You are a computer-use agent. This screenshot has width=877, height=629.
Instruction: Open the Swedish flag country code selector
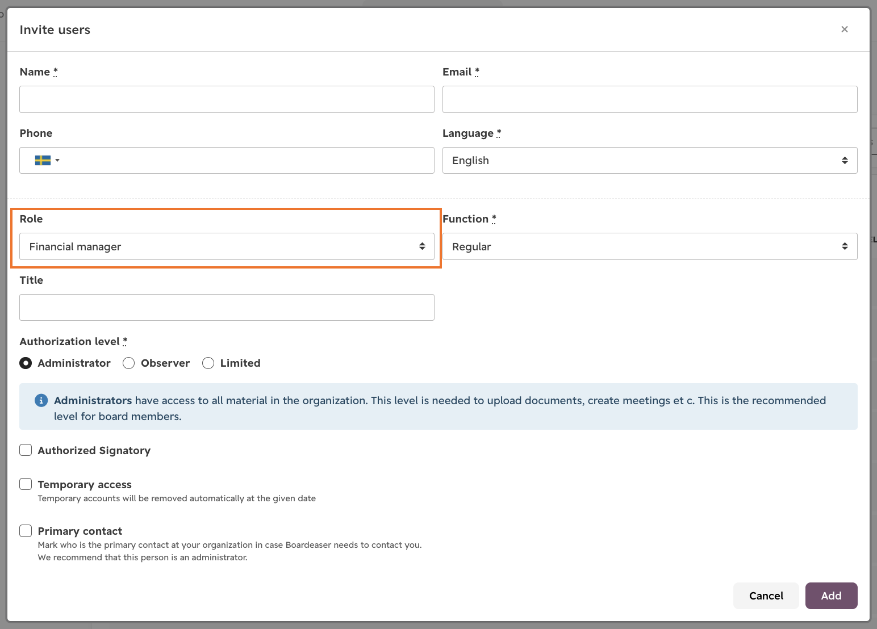pos(47,160)
